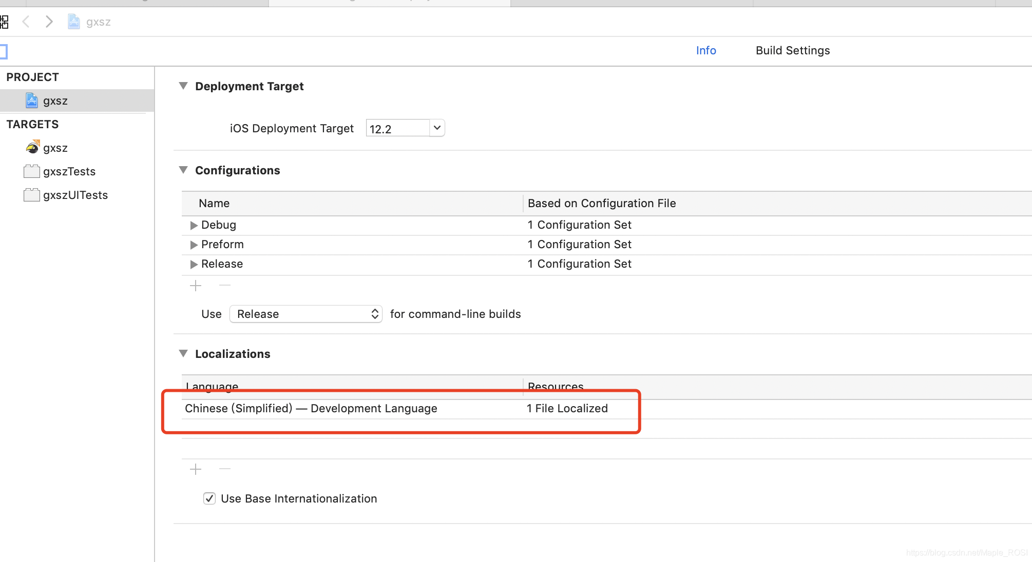1032x562 pixels.
Task: Remove configuration with minus icon
Action: 225,285
